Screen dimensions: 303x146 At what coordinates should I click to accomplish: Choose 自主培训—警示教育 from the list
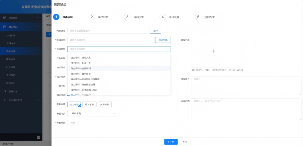(x=81, y=74)
